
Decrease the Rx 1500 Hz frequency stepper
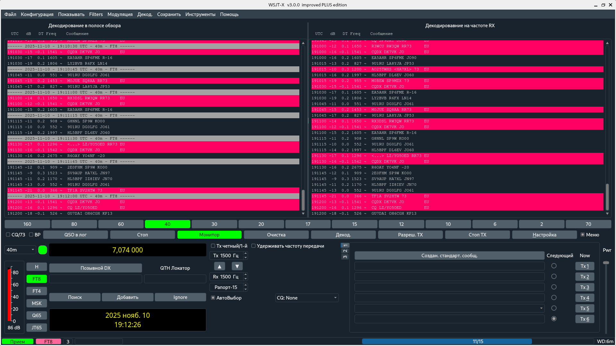click(246, 279)
